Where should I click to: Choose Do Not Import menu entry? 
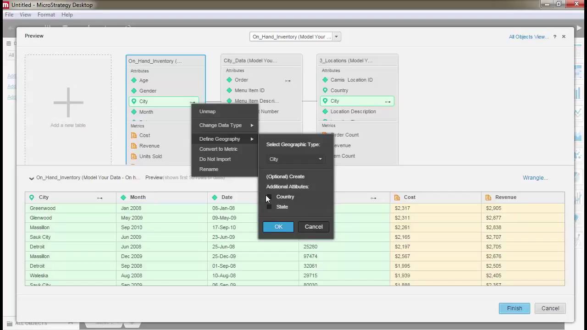click(x=215, y=159)
